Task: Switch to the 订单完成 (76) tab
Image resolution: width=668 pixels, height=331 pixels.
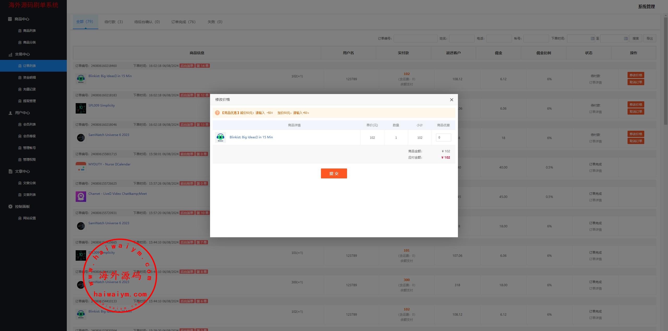Action: [x=183, y=22]
